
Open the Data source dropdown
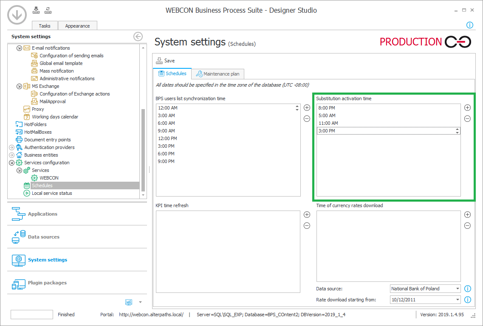457,288
